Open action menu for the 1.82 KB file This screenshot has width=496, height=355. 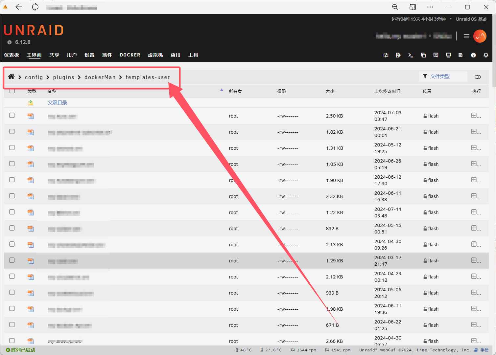tap(476, 132)
